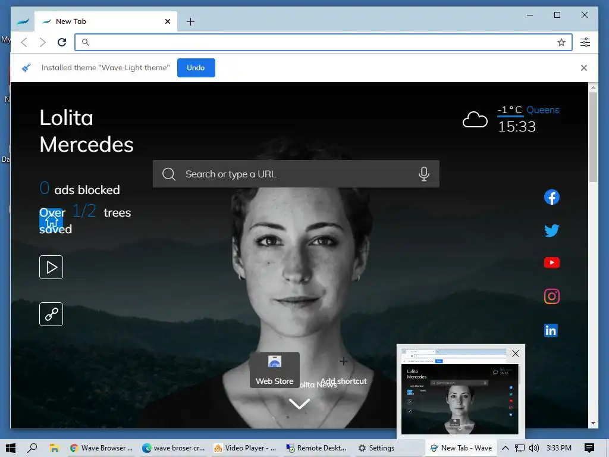Open the YouTube shortcut
This screenshot has width=609, height=457.
(x=551, y=262)
